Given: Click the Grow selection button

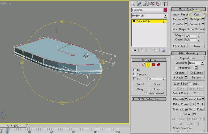Looking at the screenshot, I should coord(157,84).
